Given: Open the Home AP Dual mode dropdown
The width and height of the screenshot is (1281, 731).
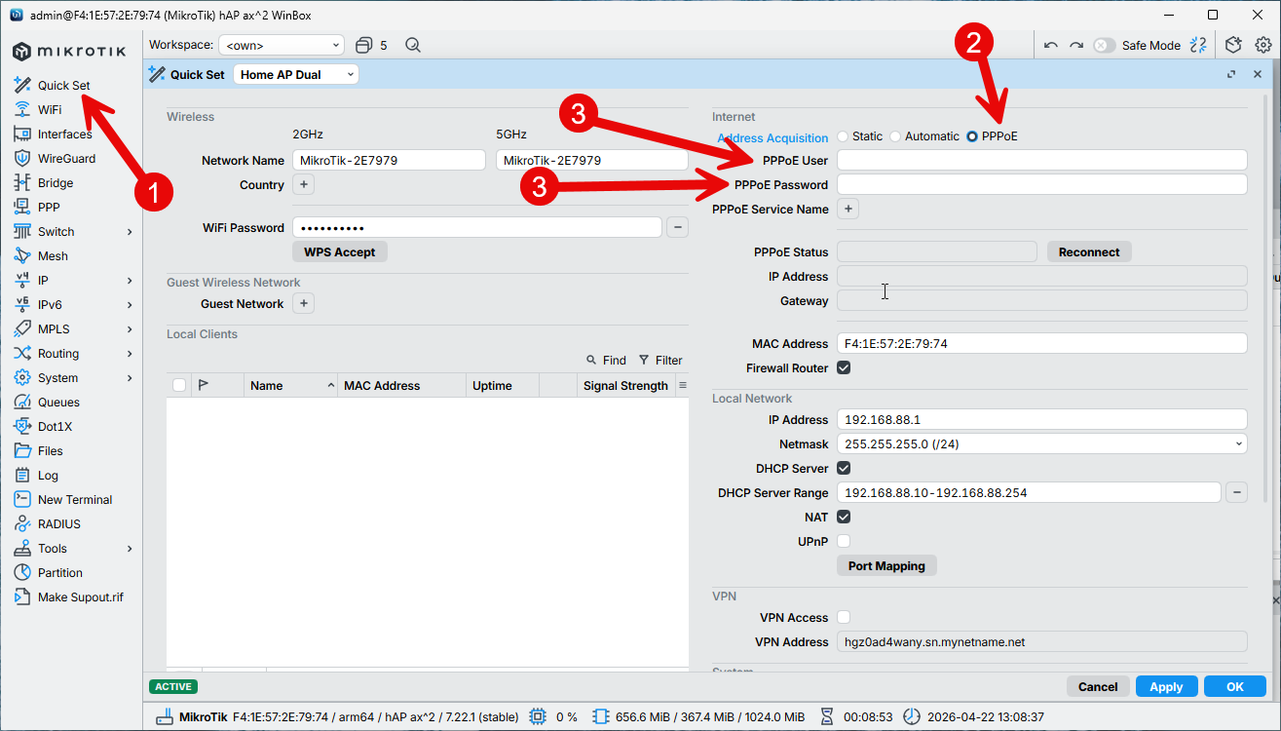Looking at the screenshot, I should click(x=296, y=74).
